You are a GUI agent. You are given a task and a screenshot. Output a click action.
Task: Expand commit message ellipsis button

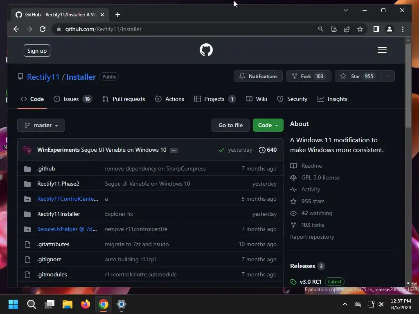coord(173,150)
